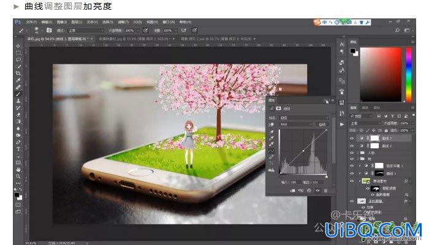Hide the top Curves 3 layer
Screen dimensions: 429x245
[352, 138]
